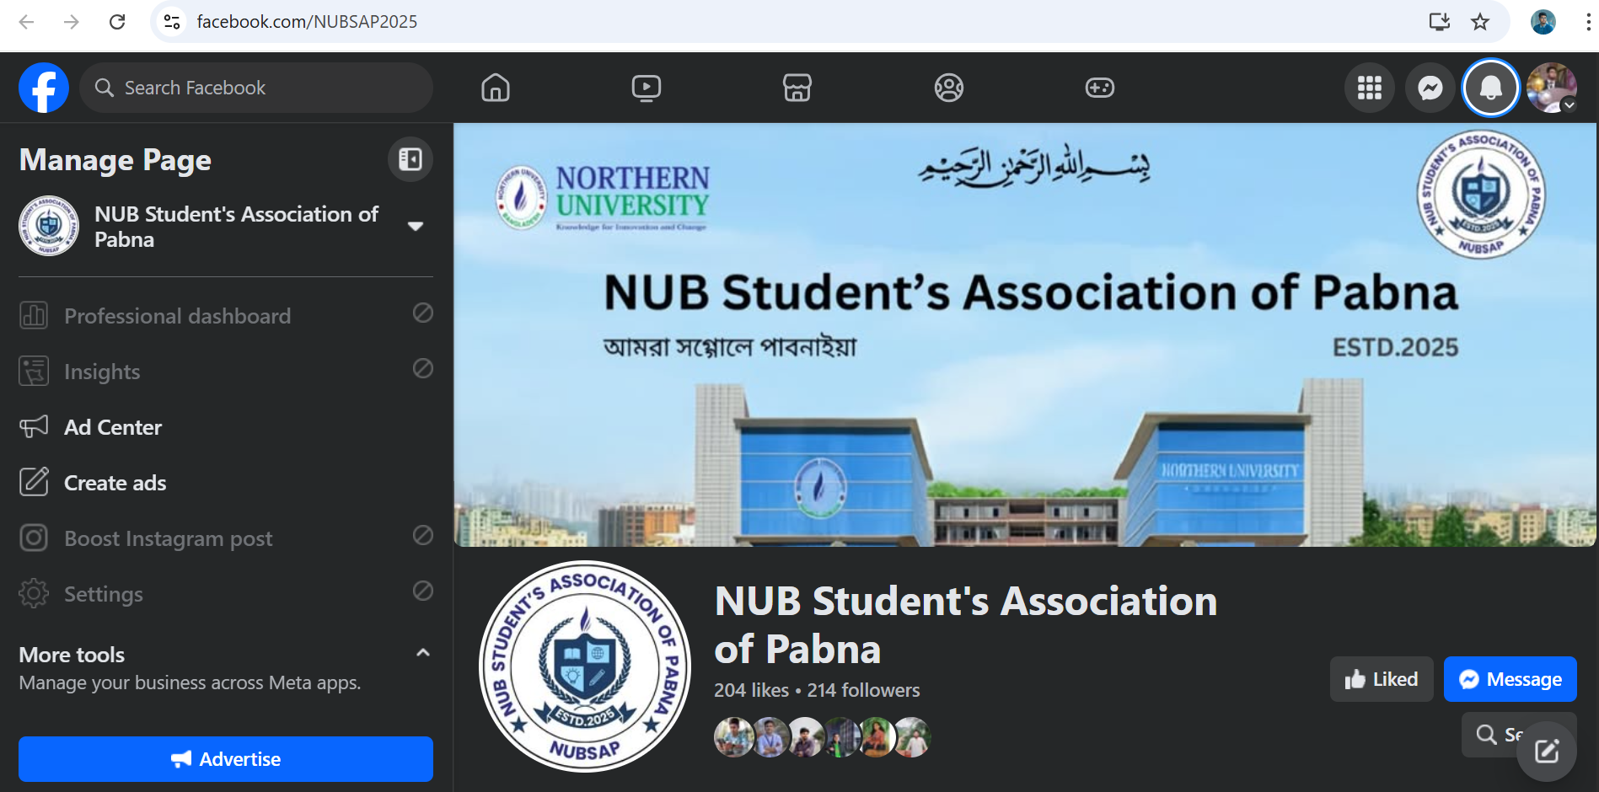Open the Marketplace icon

pyautogui.click(x=797, y=88)
